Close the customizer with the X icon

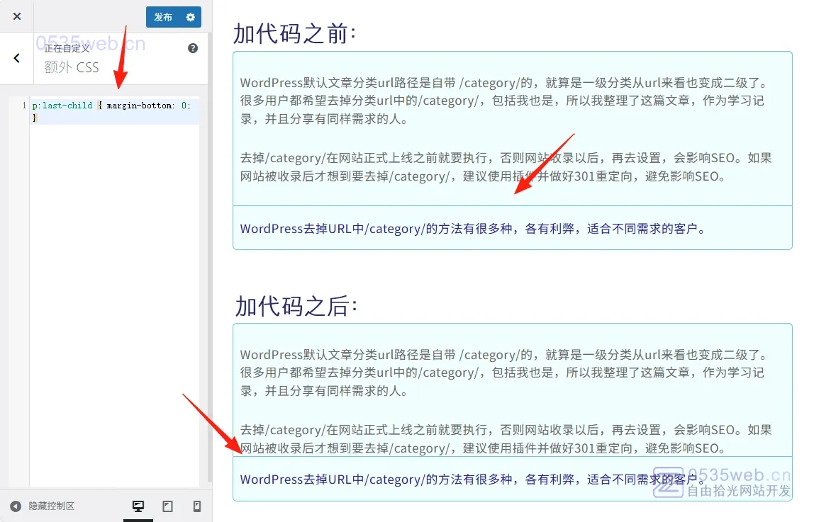click(x=17, y=16)
